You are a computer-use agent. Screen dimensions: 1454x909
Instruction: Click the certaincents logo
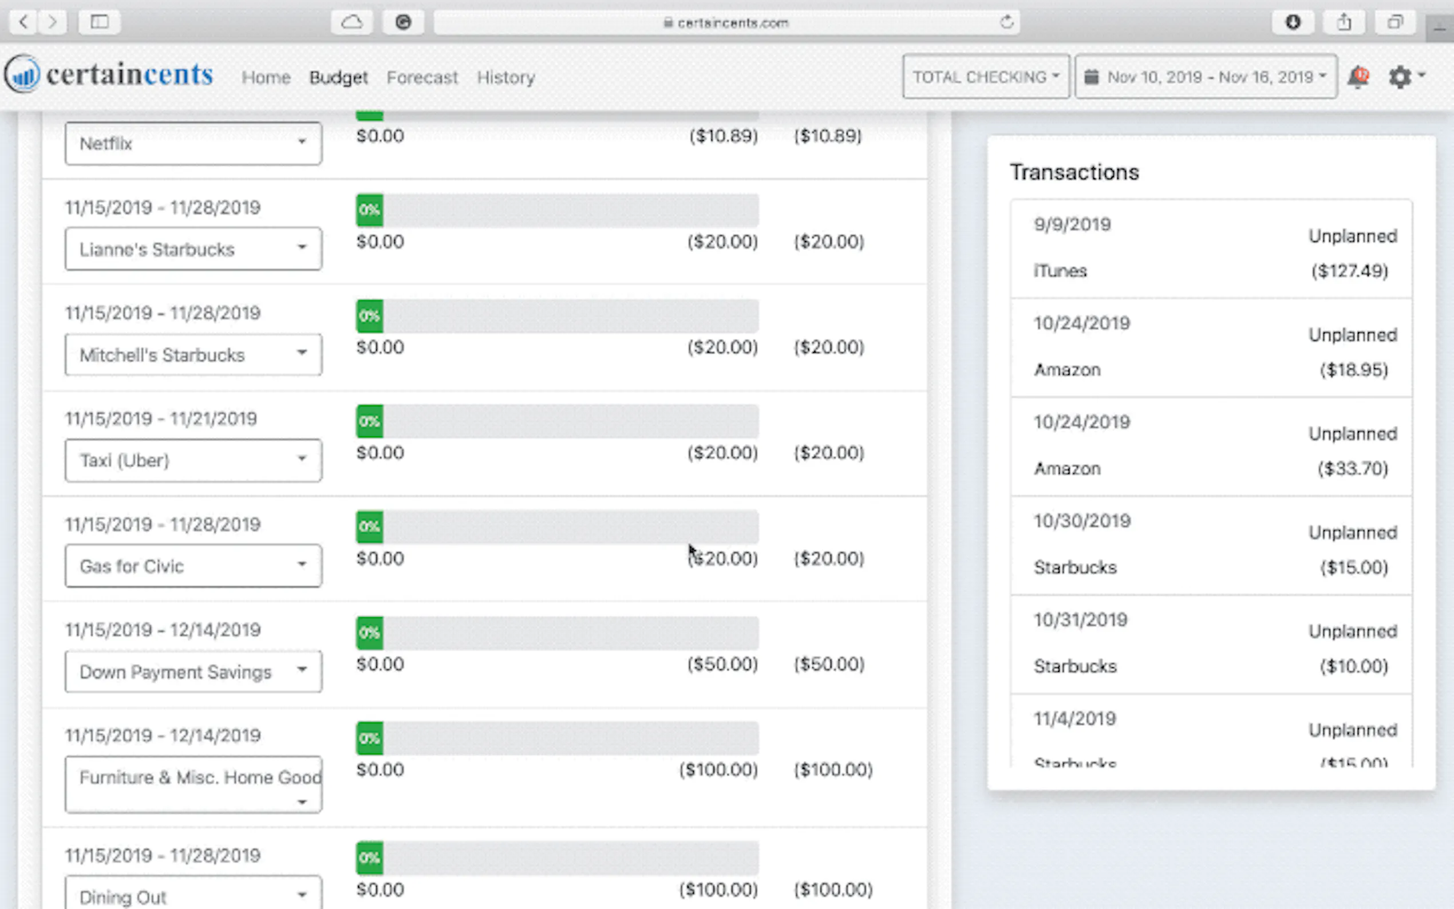(109, 74)
